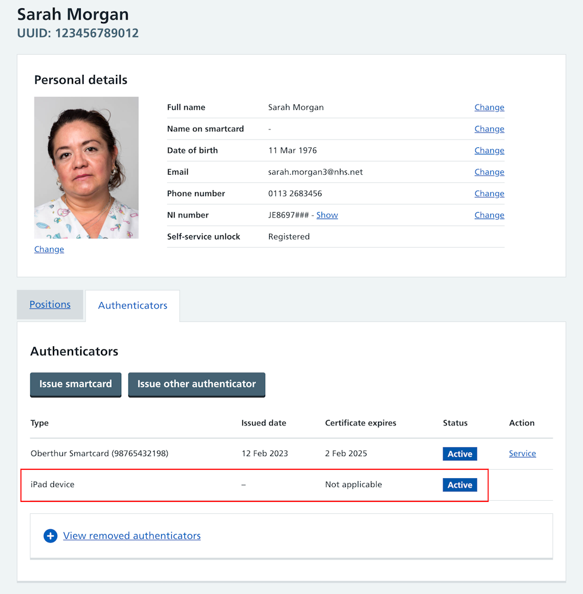
Task: Open Service action for Oberthur Smartcard
Action: (522, 453)
